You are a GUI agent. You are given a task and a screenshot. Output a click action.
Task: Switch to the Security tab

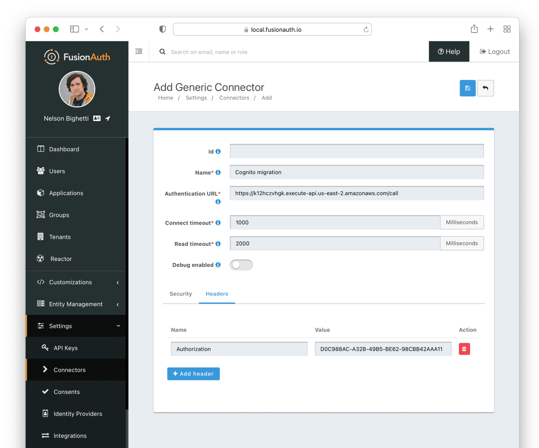(x=180, y=294)
